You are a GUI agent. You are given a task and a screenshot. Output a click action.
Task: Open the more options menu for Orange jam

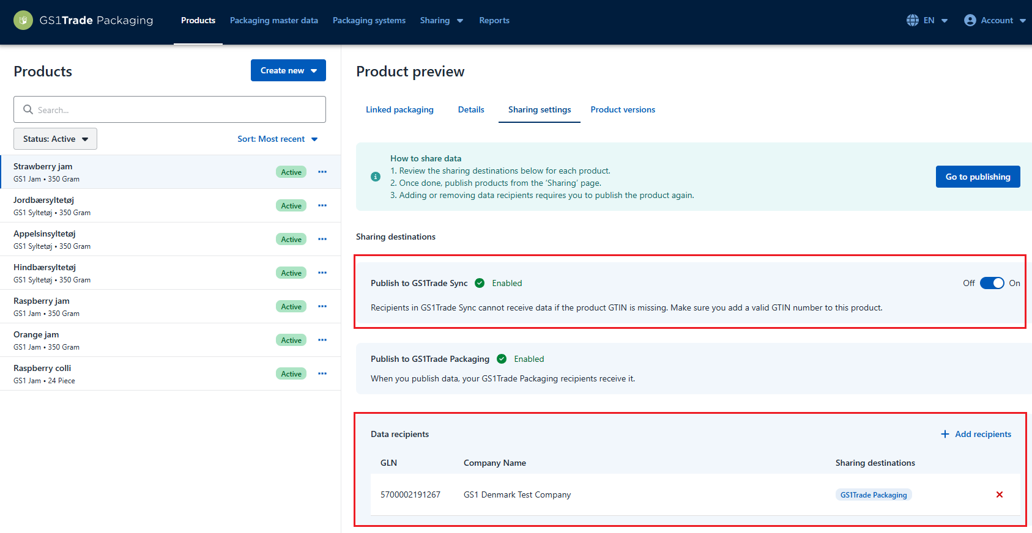click(322, 340)
